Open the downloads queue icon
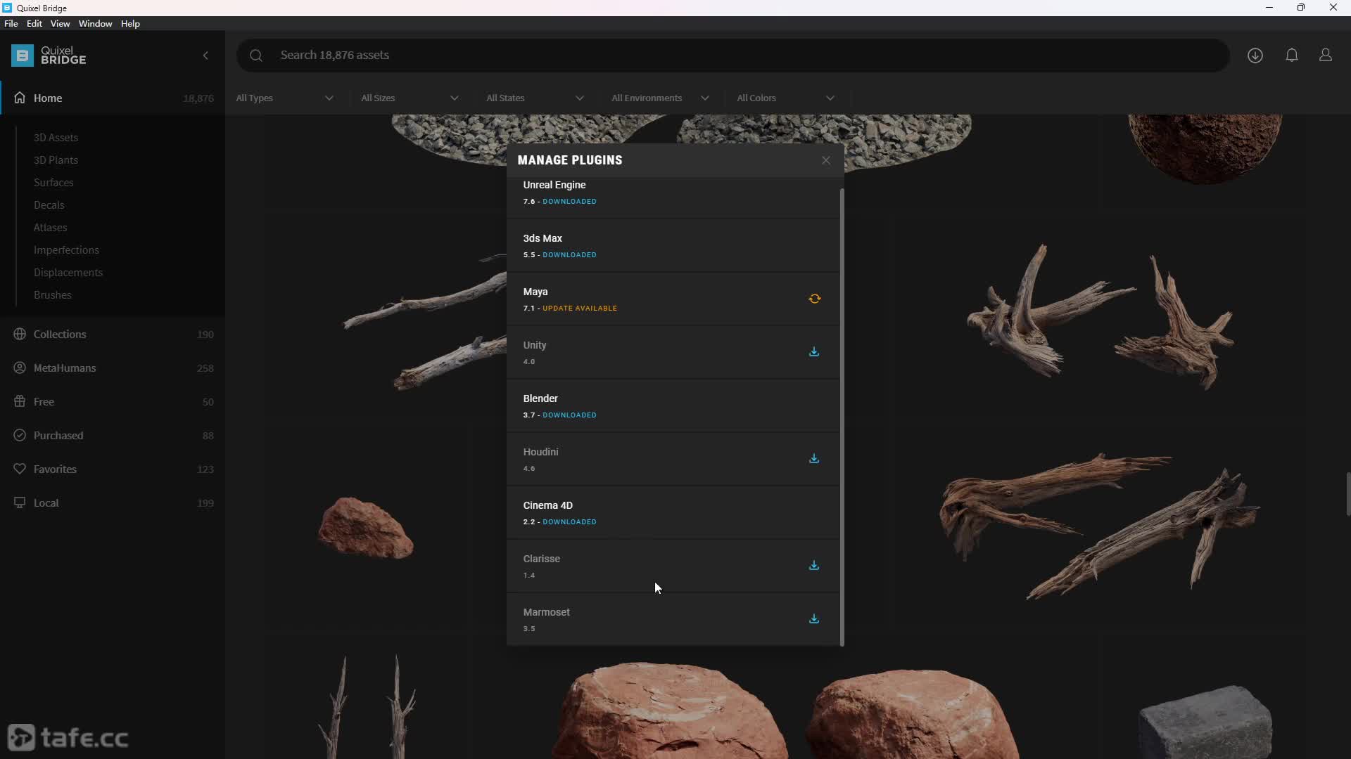The width and height of the screenshot is (1351, 759). pos(1255,56)
